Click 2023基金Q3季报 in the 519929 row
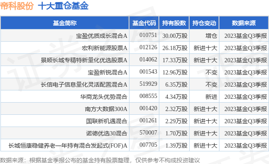The image size is (269, 164). click(x=245, y=85)
